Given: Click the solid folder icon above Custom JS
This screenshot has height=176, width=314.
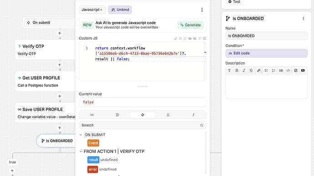Looking at the screenshot, I should tap(190, 39).
